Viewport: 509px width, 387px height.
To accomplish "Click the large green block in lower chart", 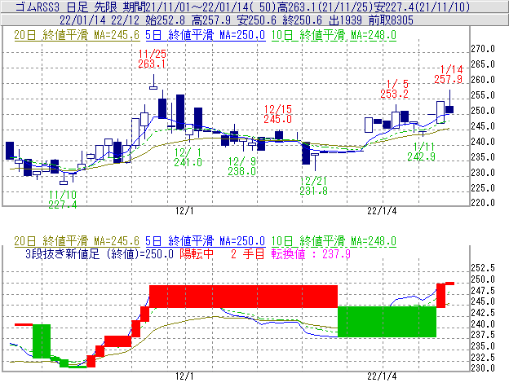I will [387, 322].
